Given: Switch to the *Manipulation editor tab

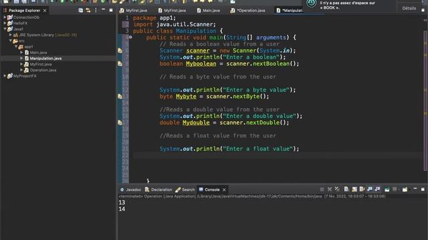Looking at the screenshot, I should pyautogui.click(x=289, y=11).
